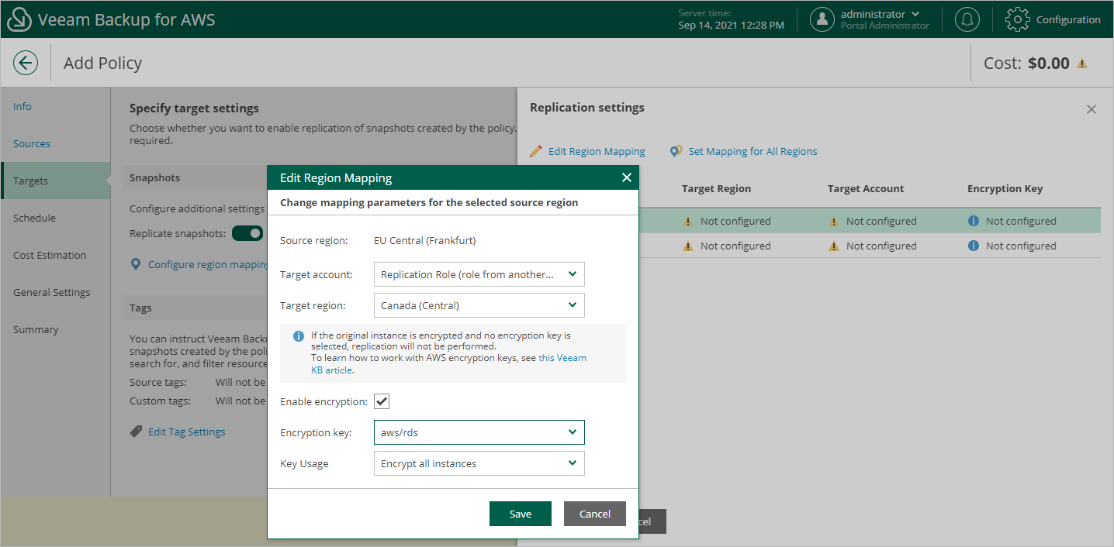
Task: Click the info icon in second row Encryption Key
Action: pos(973,246)
